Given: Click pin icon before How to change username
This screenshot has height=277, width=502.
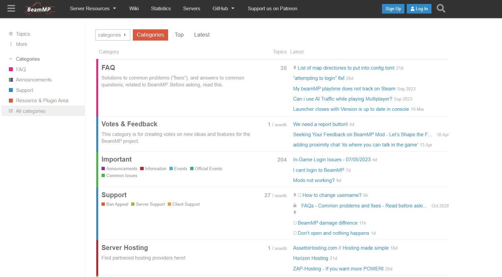Looking at the screenshot, I should 295,195.
